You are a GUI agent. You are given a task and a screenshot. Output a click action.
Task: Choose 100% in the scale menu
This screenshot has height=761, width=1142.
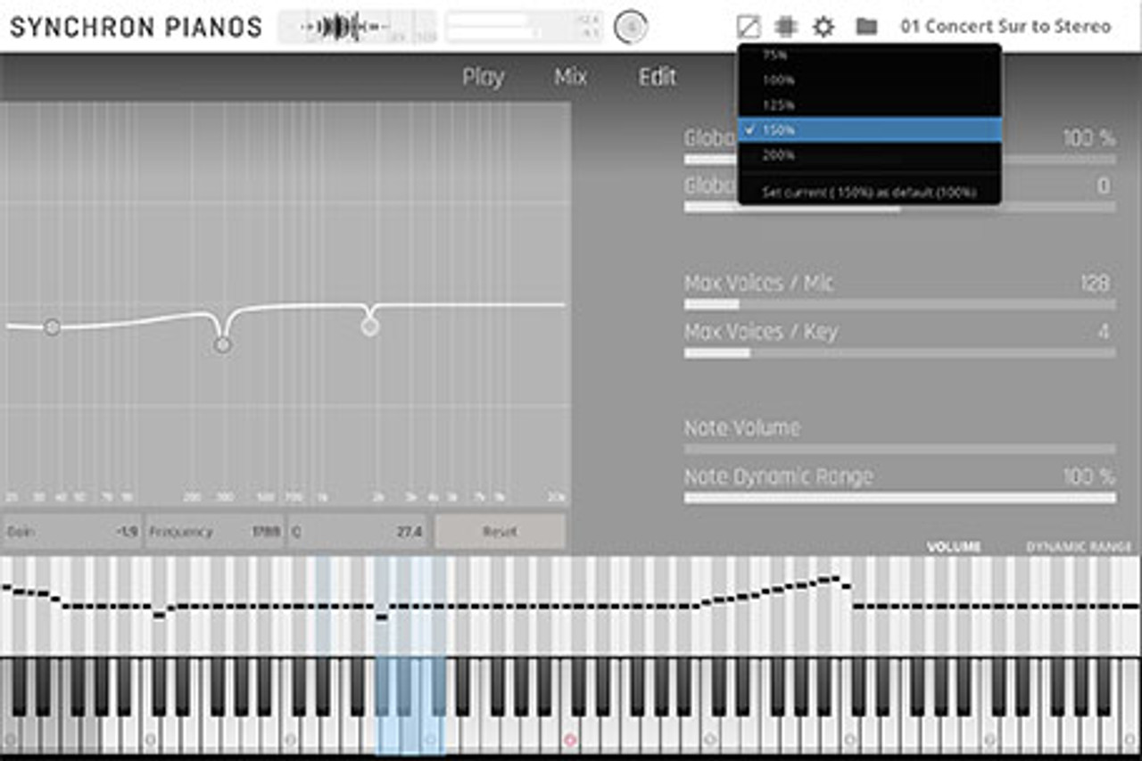pos(870,79)
